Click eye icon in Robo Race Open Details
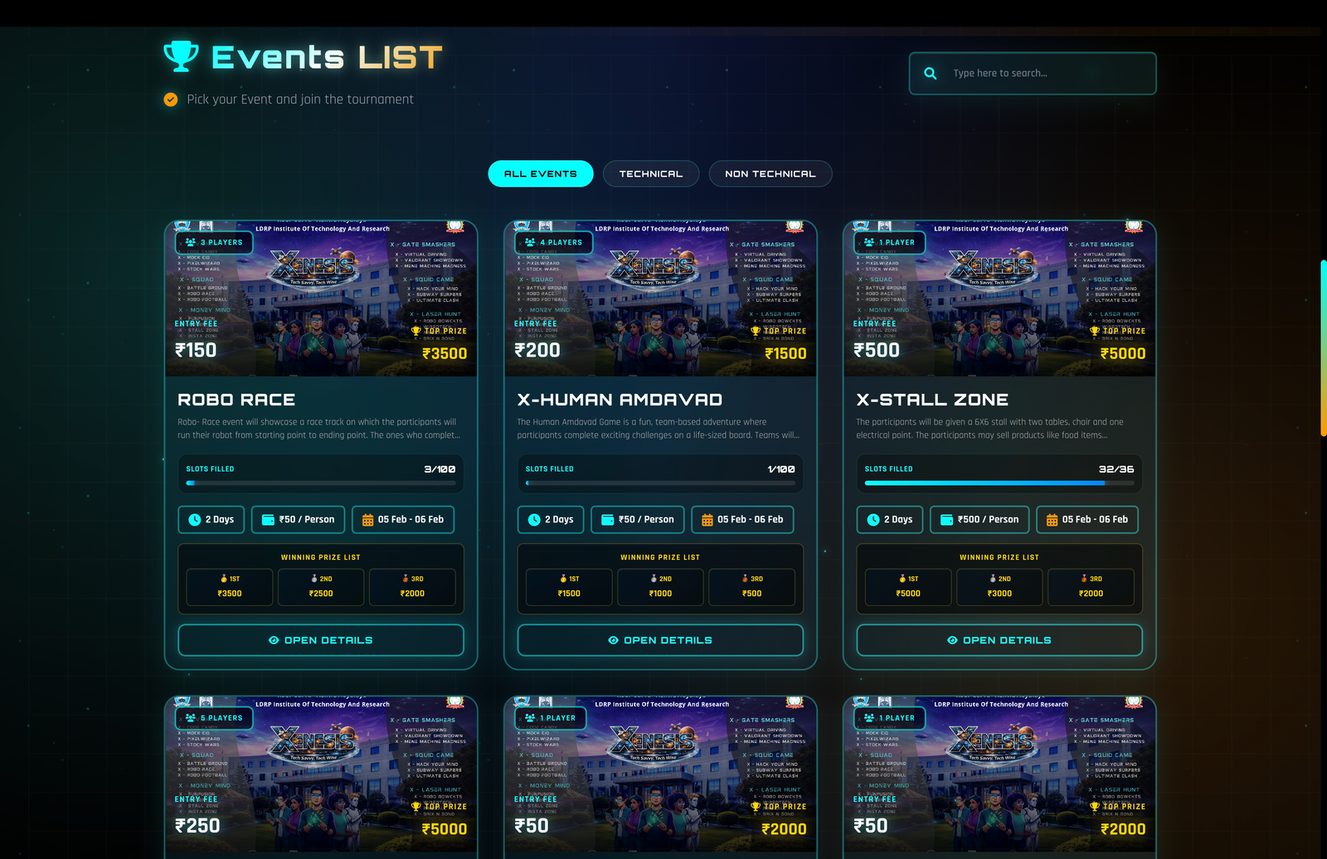The height and width of the screenshot is (859, 1327). pyautogui.click(x=274, y=640)
